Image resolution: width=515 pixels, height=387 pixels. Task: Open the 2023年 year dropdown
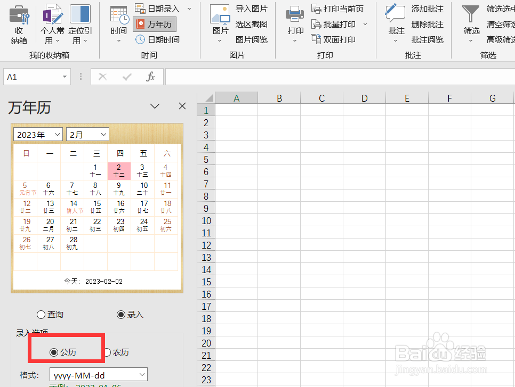38,134
